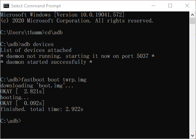Minimize the Command Prompt window
The image size is (196, 139).
(x=153, y=6)
